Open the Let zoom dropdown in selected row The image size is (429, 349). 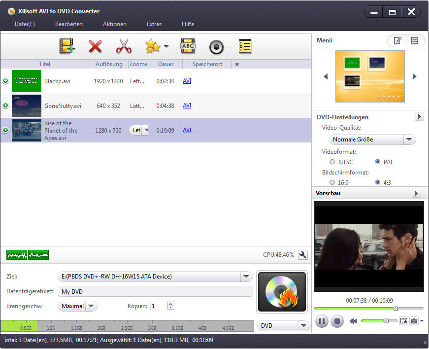click(x=139, y=130)
